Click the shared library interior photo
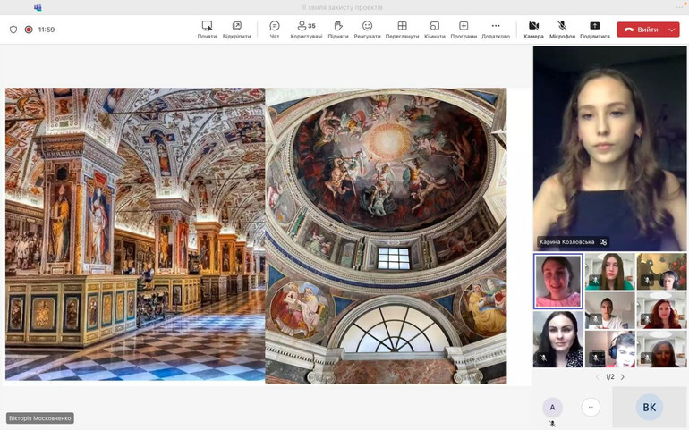 coord(135,234)
